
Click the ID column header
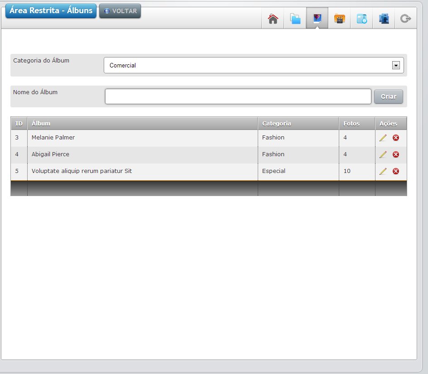point(19,124)
